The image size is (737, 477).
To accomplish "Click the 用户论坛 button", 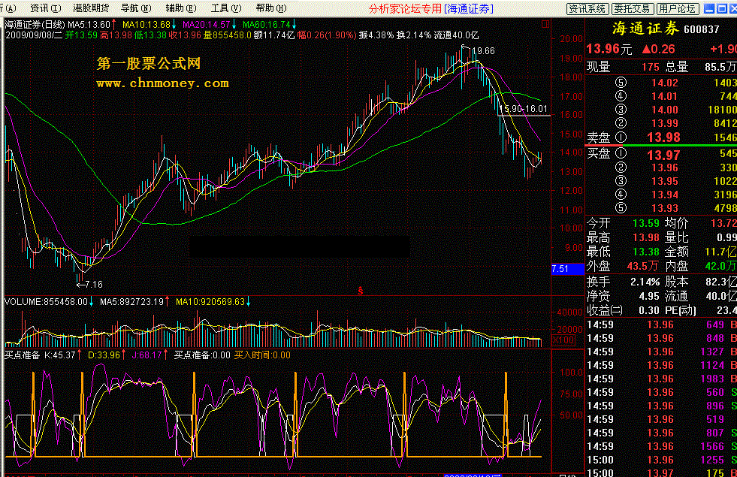I will coord(678,8).
